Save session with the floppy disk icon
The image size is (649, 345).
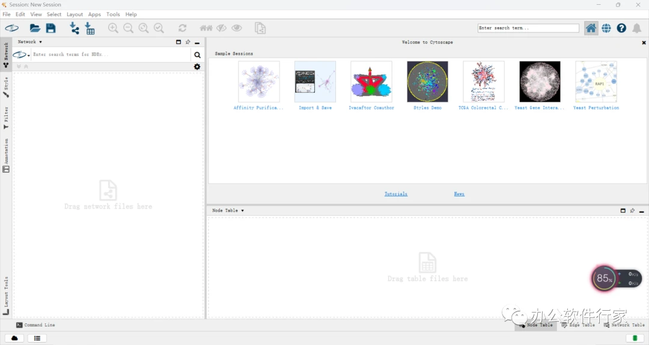[x=50, y=28]
